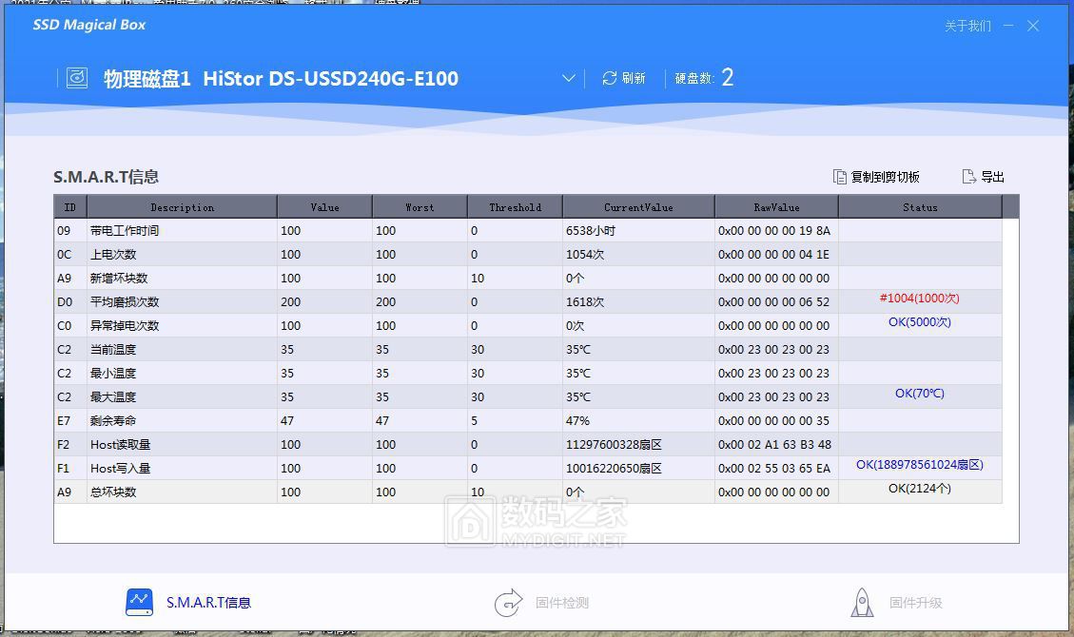This screenshot has height=637, width=1074.
Task: Select the 新增坏块数 row description
Action: 119,279
